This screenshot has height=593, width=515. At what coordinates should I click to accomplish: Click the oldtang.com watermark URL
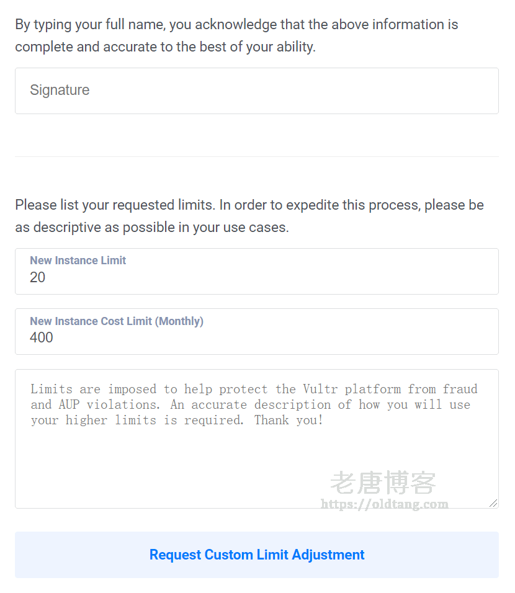pyautogui.click(x=384, y=504)
